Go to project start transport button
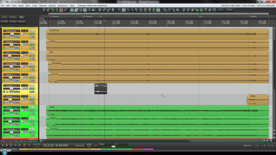The image size is (276, 155). (2, 145)
